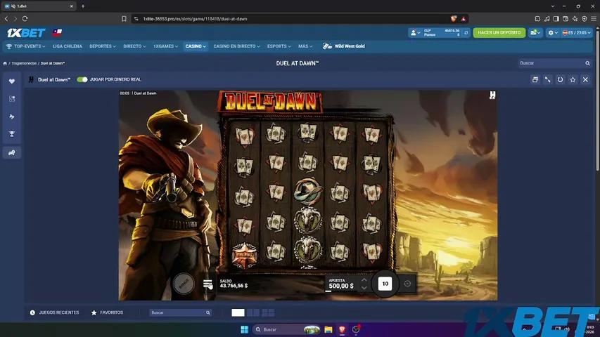Open the tournaments trophy in the left sidebar
Screen dimensions: 600x337
tap(12, 133)
